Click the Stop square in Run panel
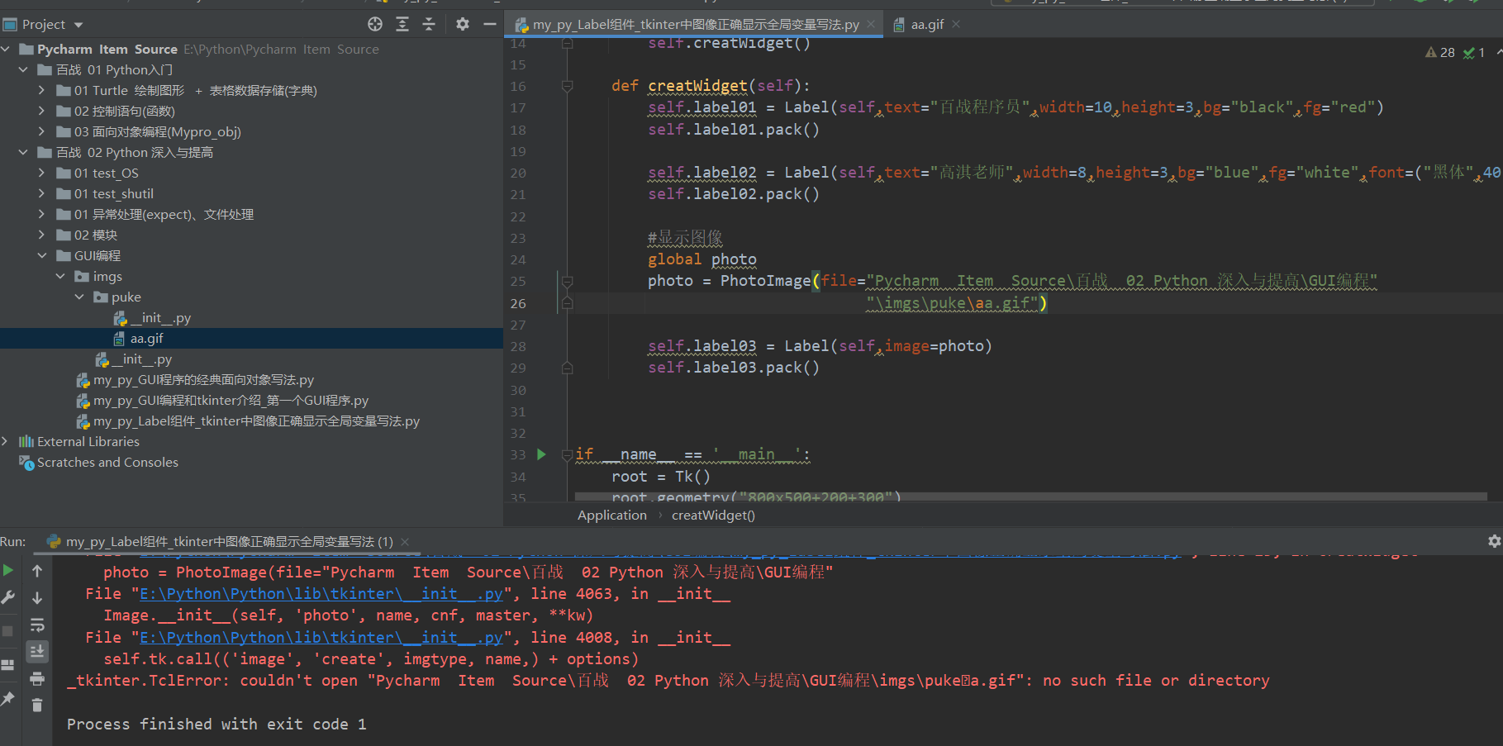 click(8, 631)
